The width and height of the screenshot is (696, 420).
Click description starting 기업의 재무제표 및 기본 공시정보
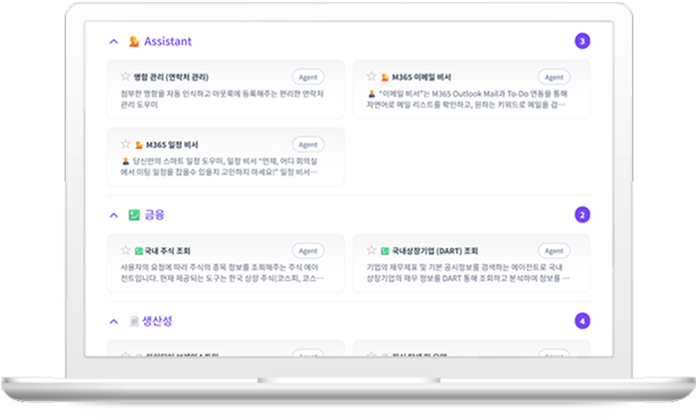click(x=468, y=273)
